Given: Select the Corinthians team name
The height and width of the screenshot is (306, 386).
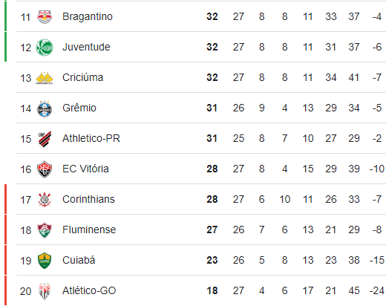Looking at the screenshot, I should (x=88, y=199).
